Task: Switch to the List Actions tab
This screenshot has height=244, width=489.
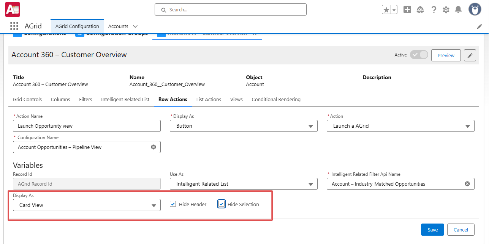Action: click(x=209, y=99)
